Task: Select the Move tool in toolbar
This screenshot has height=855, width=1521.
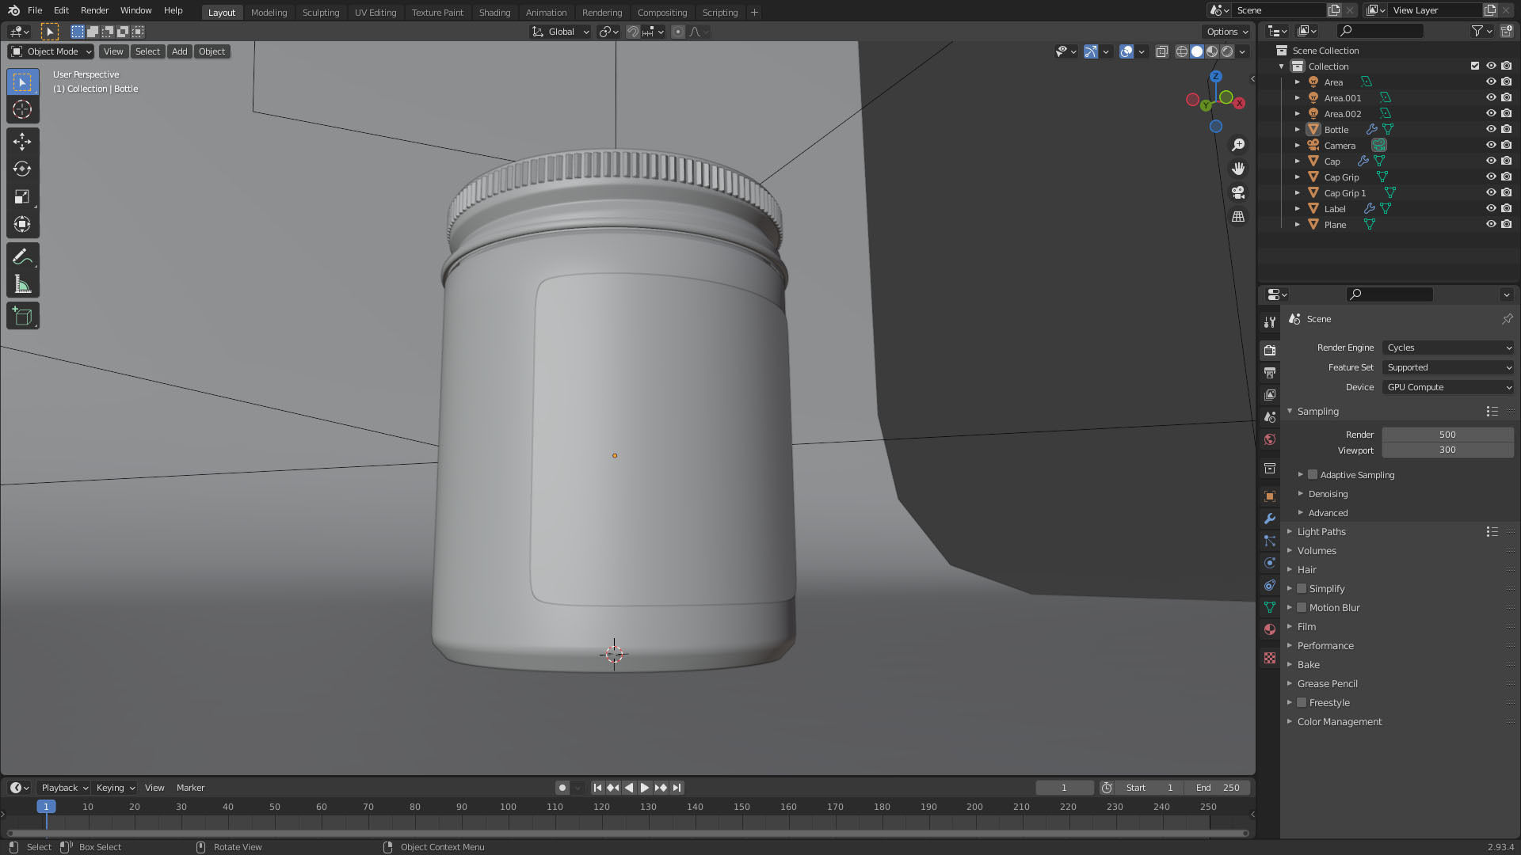Action: 22,142
